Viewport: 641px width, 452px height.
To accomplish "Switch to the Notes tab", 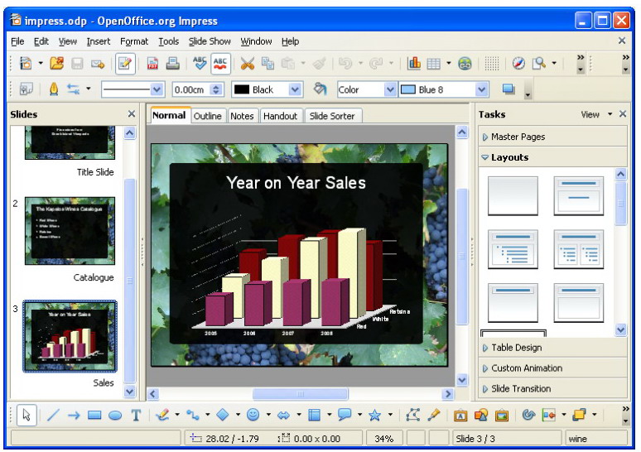I will (242, 116).
